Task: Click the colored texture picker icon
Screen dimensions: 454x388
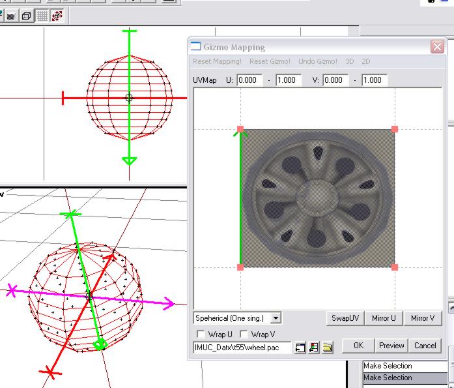Action: pos(313,348)
